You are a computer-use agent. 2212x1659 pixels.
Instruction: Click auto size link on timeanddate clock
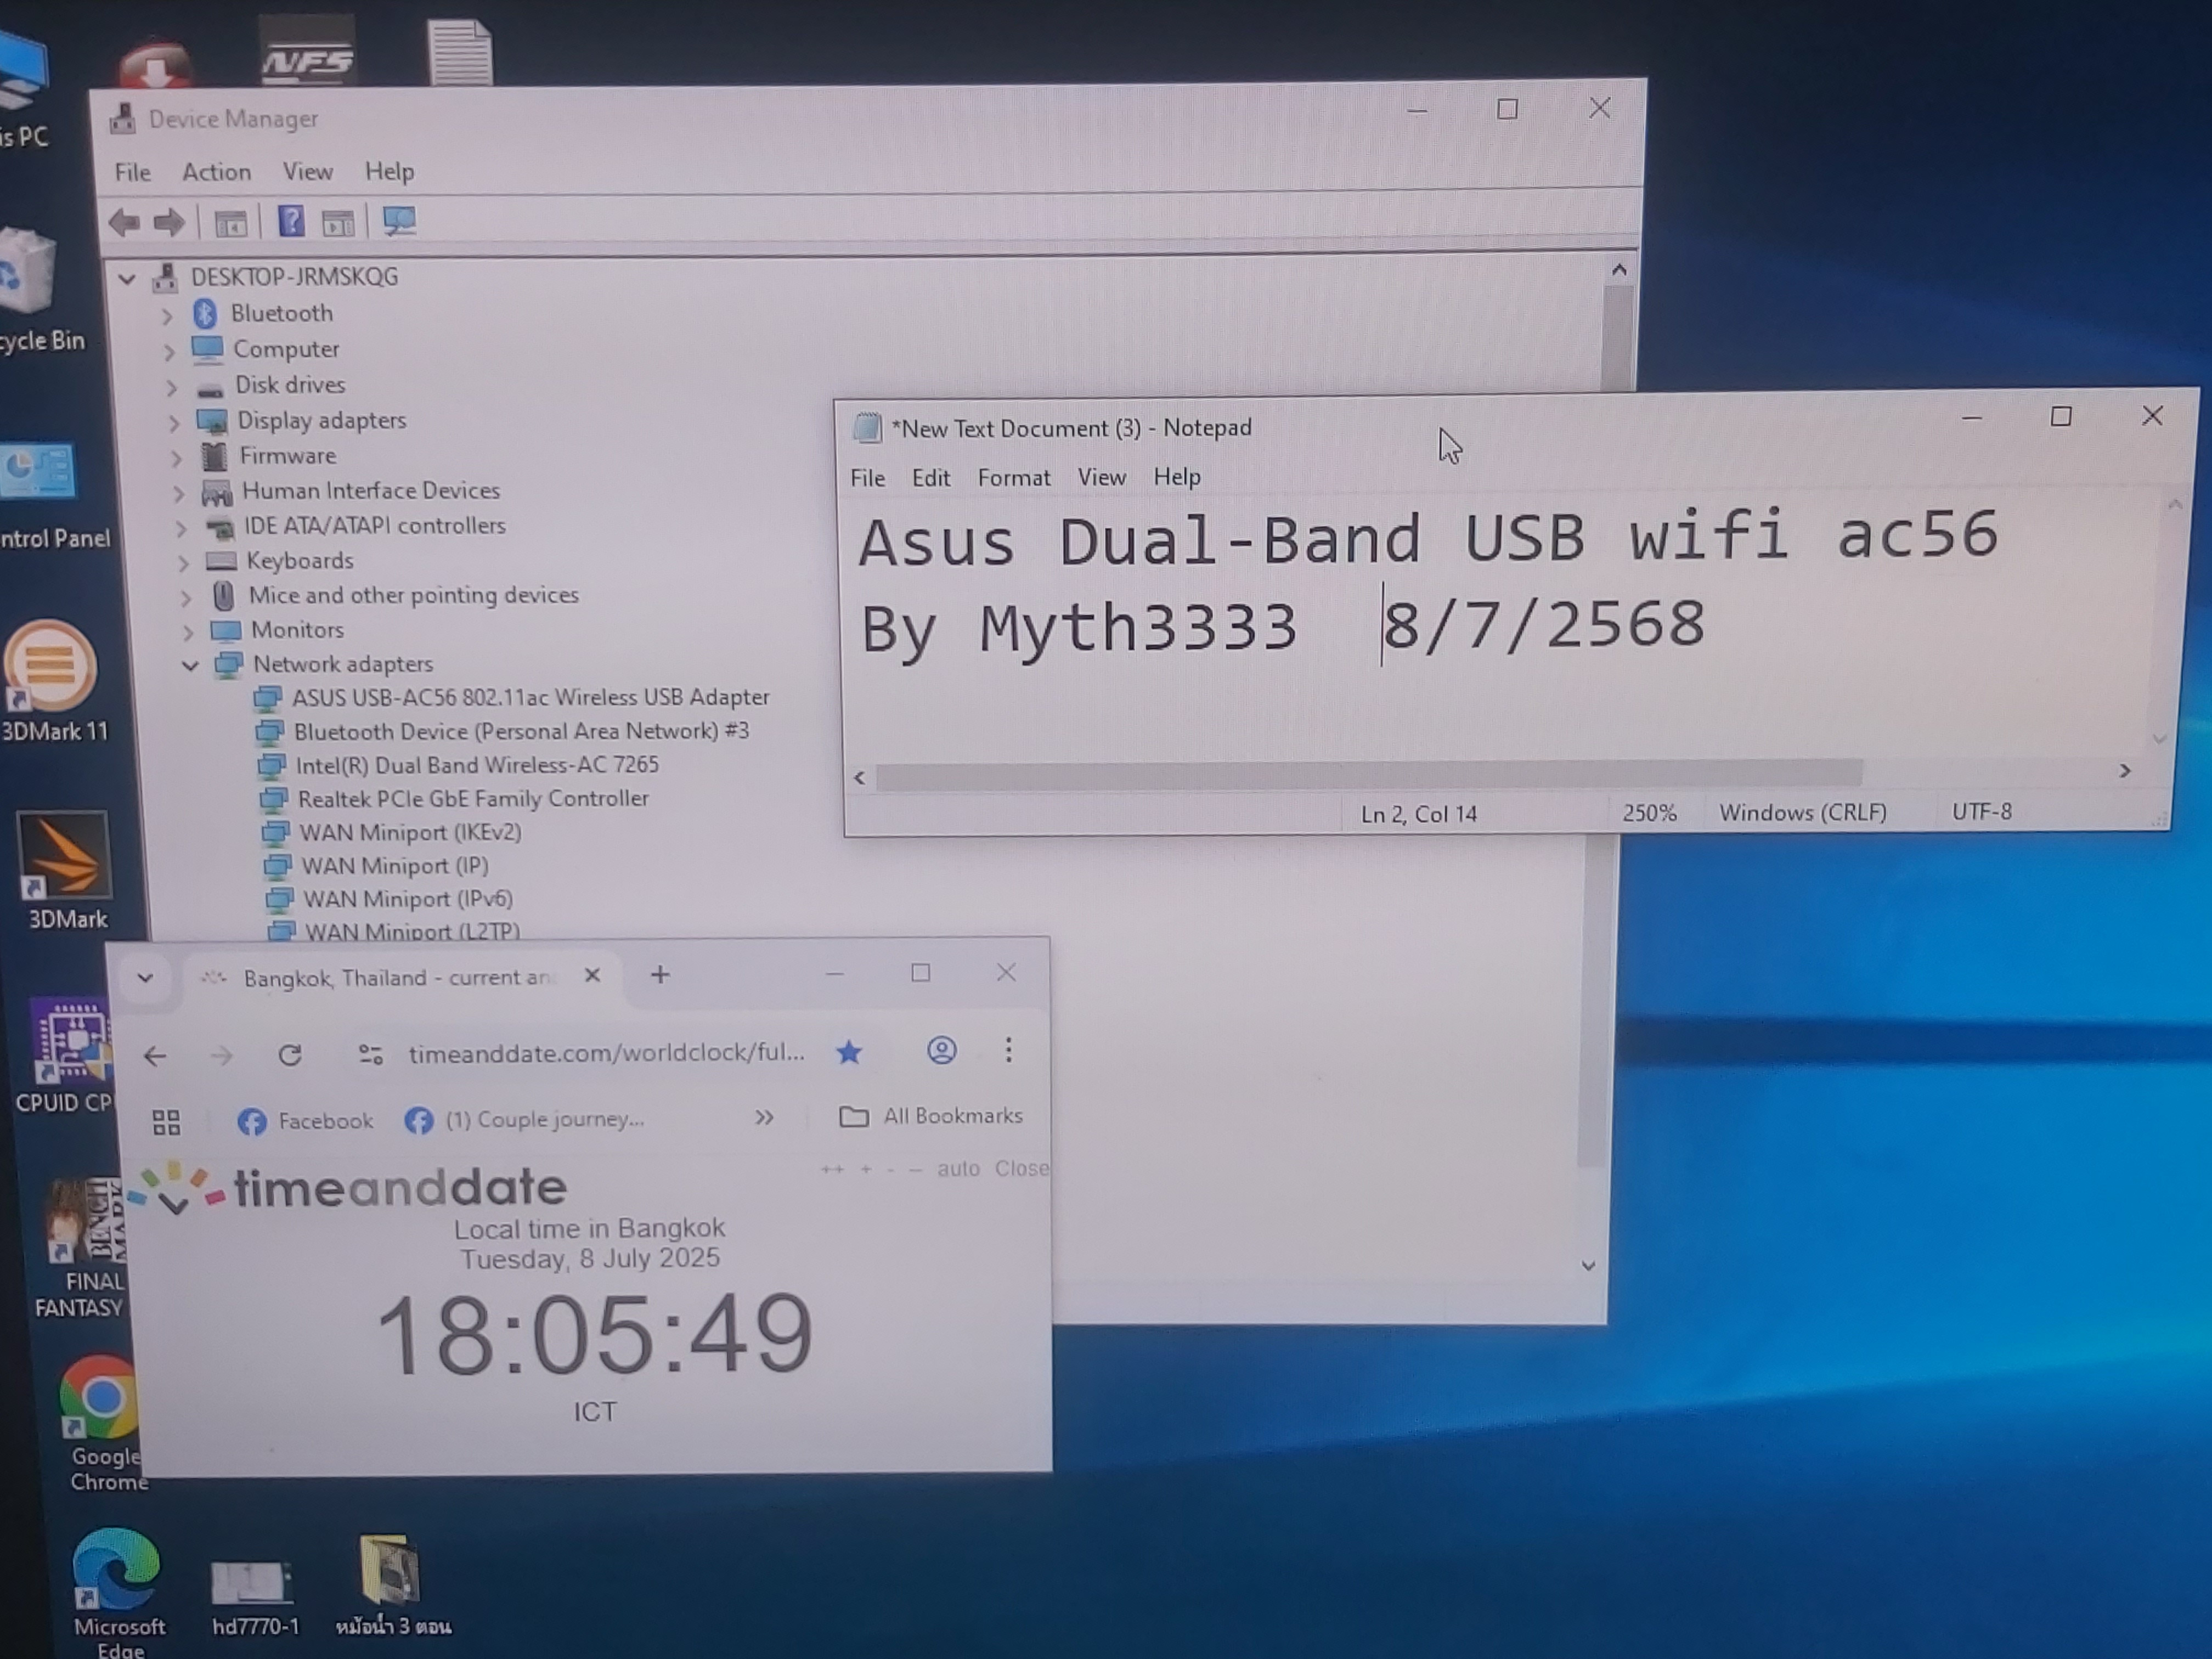pos(958,1168)
